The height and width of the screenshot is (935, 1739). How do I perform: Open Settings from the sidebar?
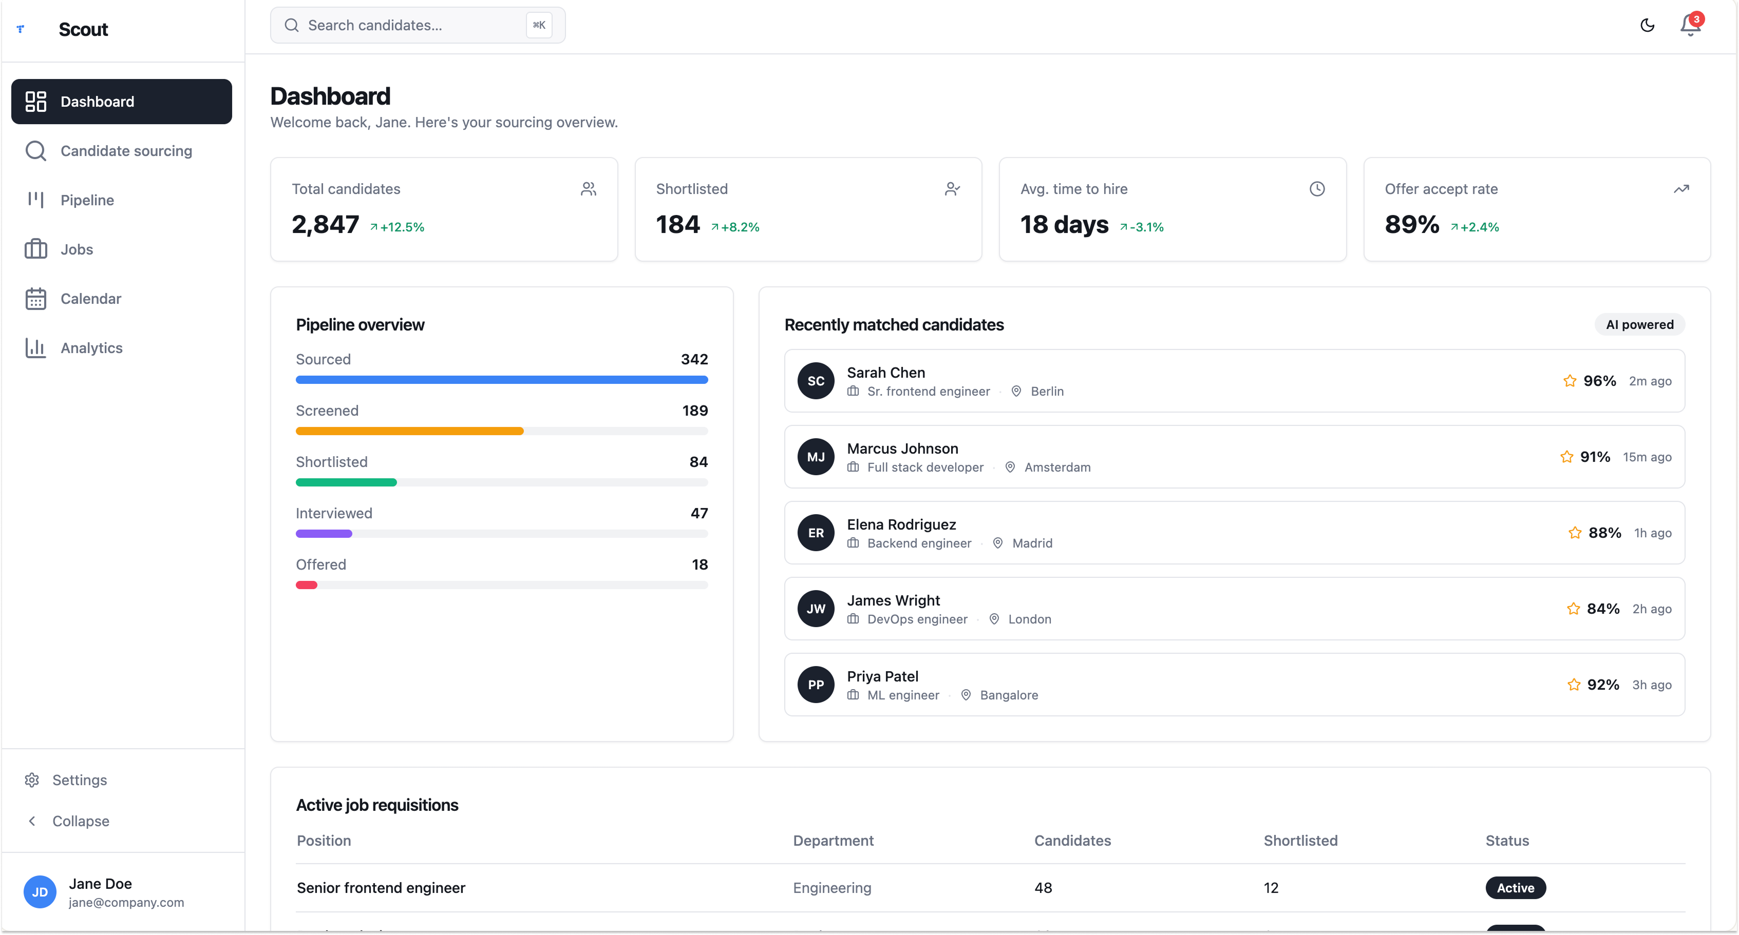(x=79, y=780)
